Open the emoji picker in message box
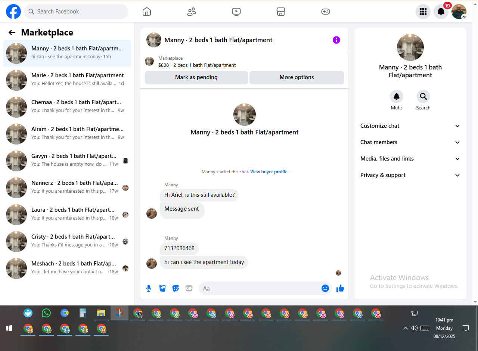 point(325,288)
